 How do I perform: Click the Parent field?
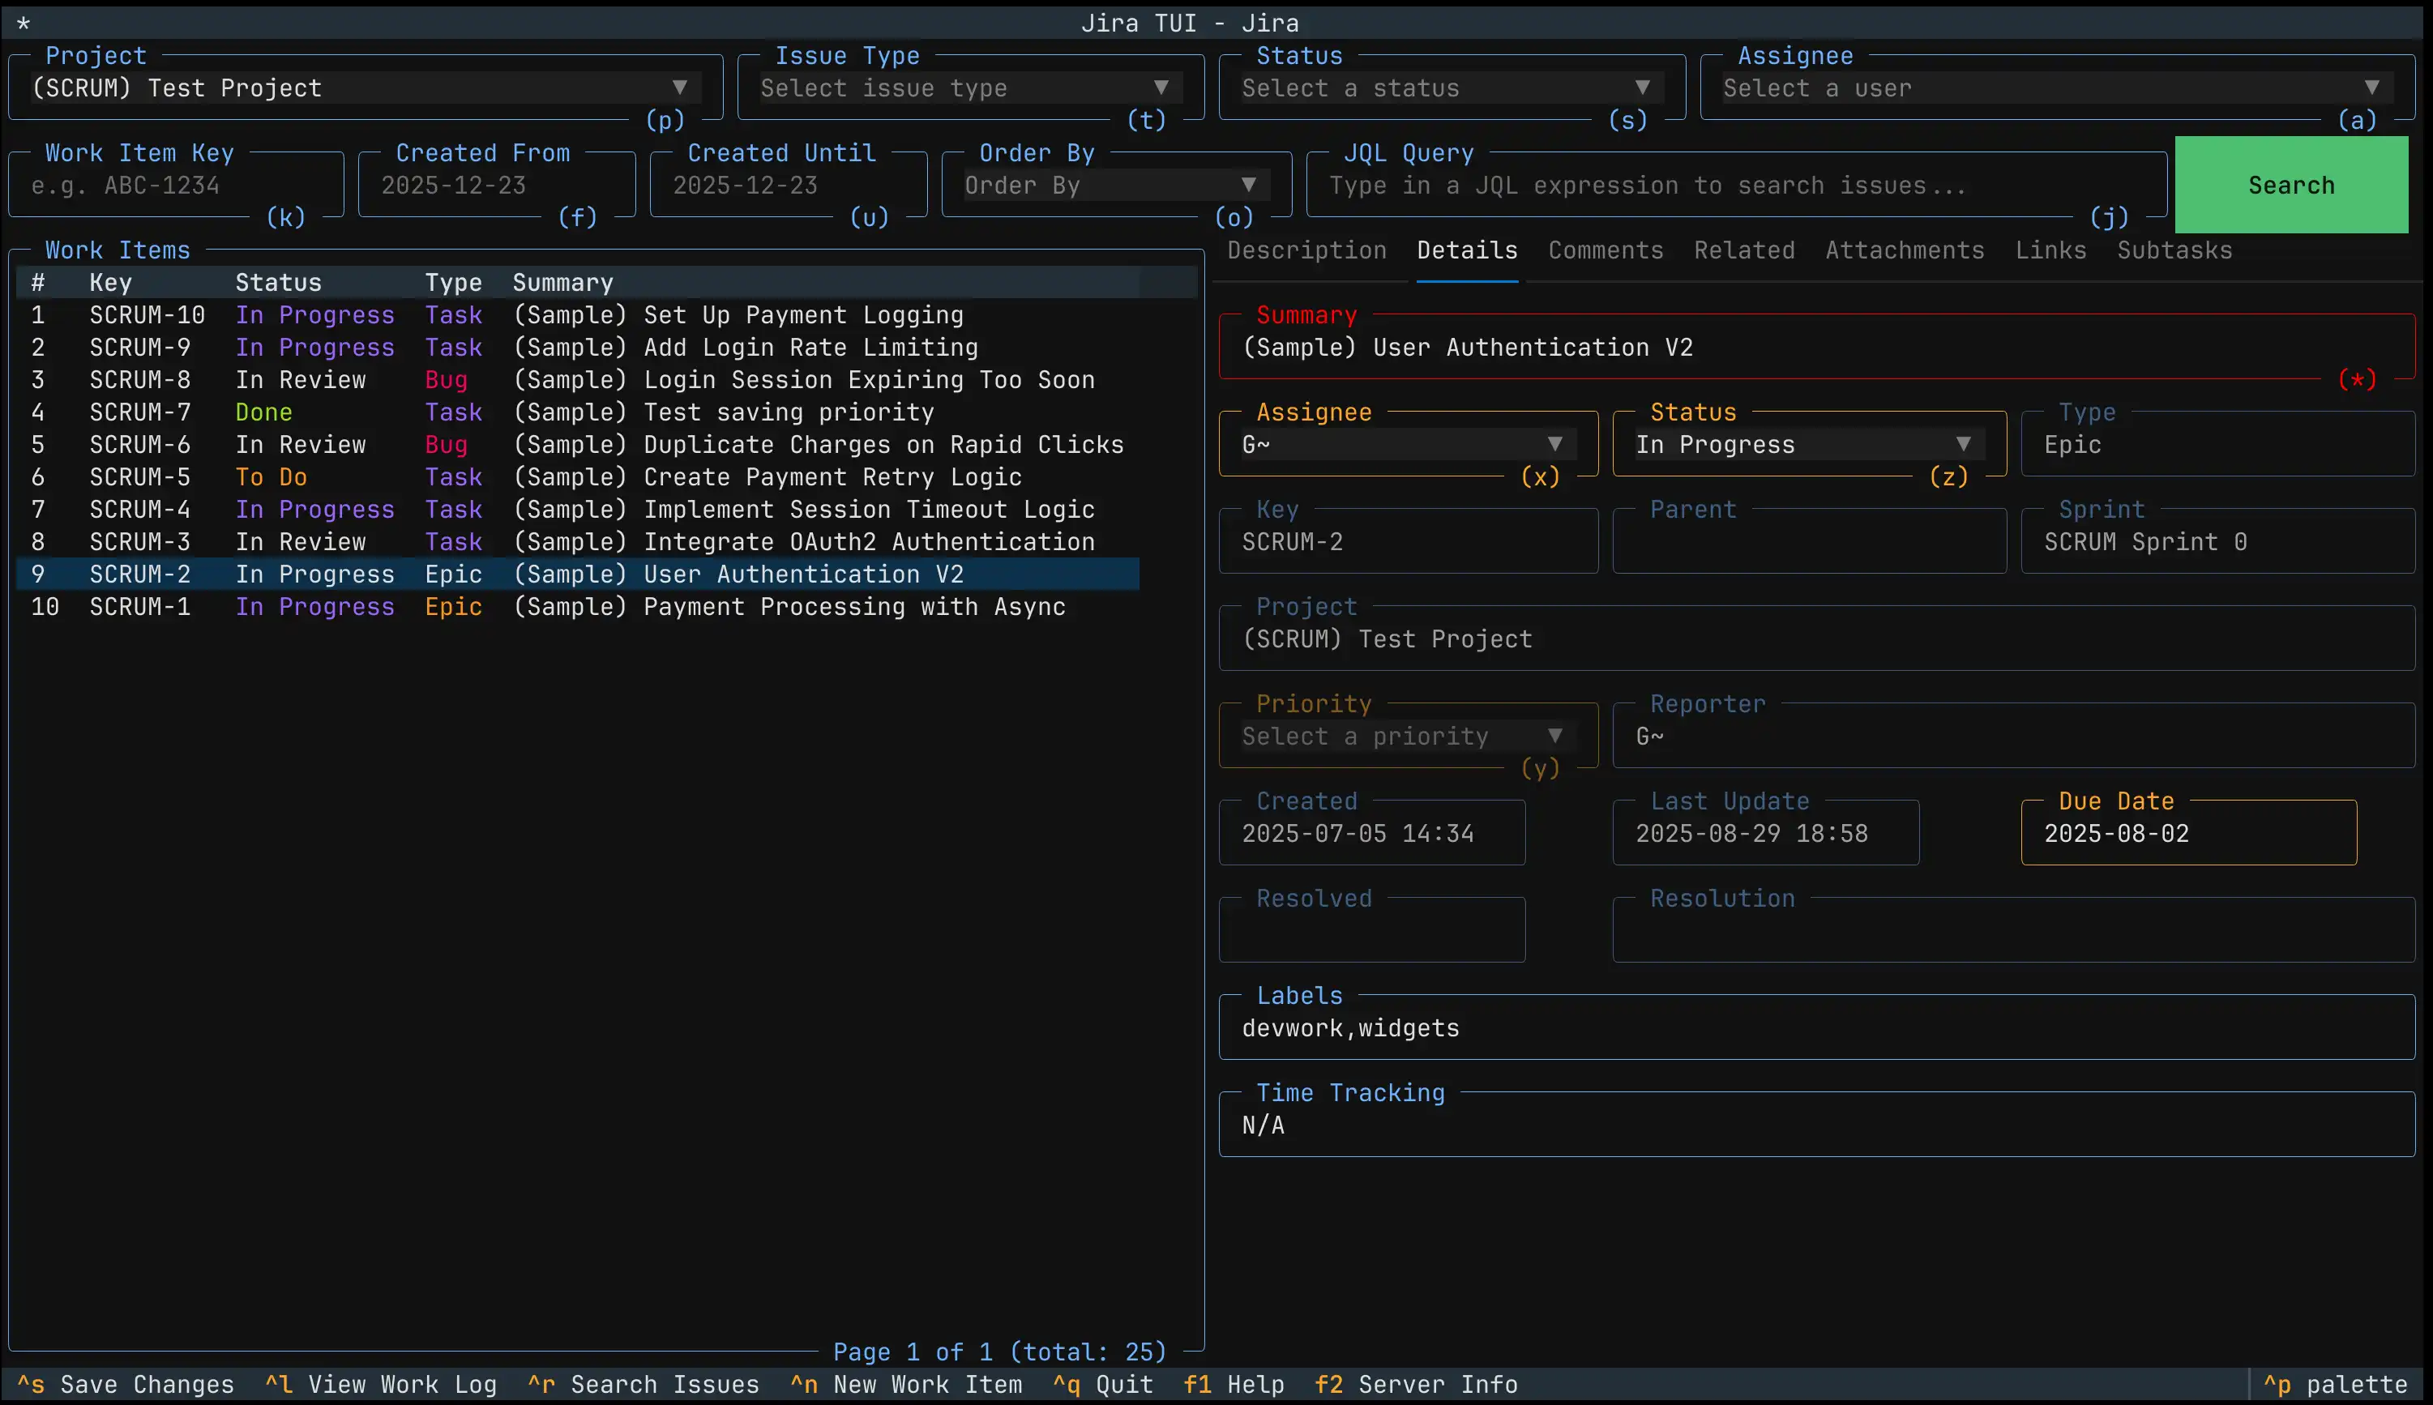(x=1809, y=542)
